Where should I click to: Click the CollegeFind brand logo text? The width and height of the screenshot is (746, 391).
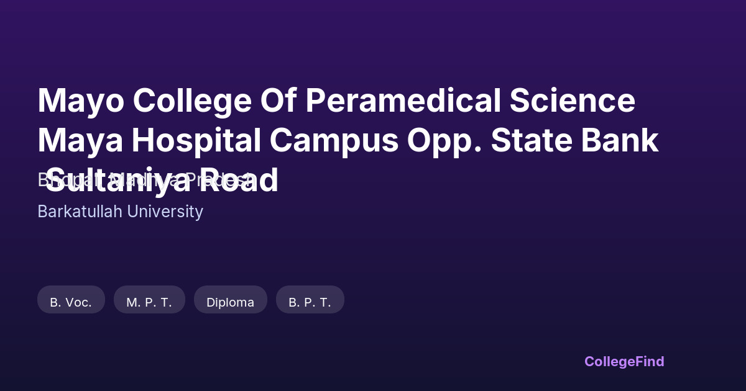(x=624, y=361)
